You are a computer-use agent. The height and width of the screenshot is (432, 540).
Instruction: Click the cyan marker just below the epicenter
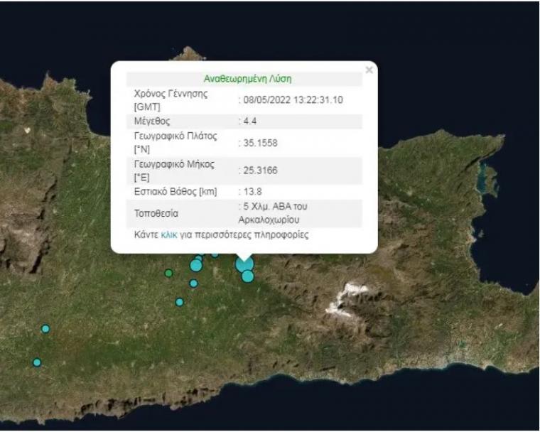[247, 276]
